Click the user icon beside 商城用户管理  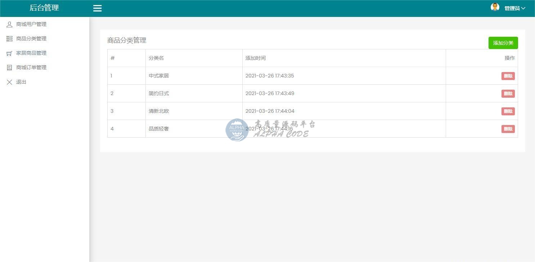click(9, 25)
